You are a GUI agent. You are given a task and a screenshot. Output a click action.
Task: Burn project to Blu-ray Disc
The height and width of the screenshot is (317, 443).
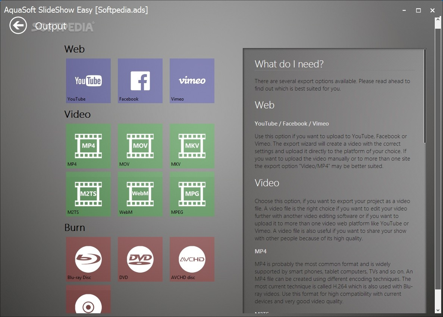point(88,259)
